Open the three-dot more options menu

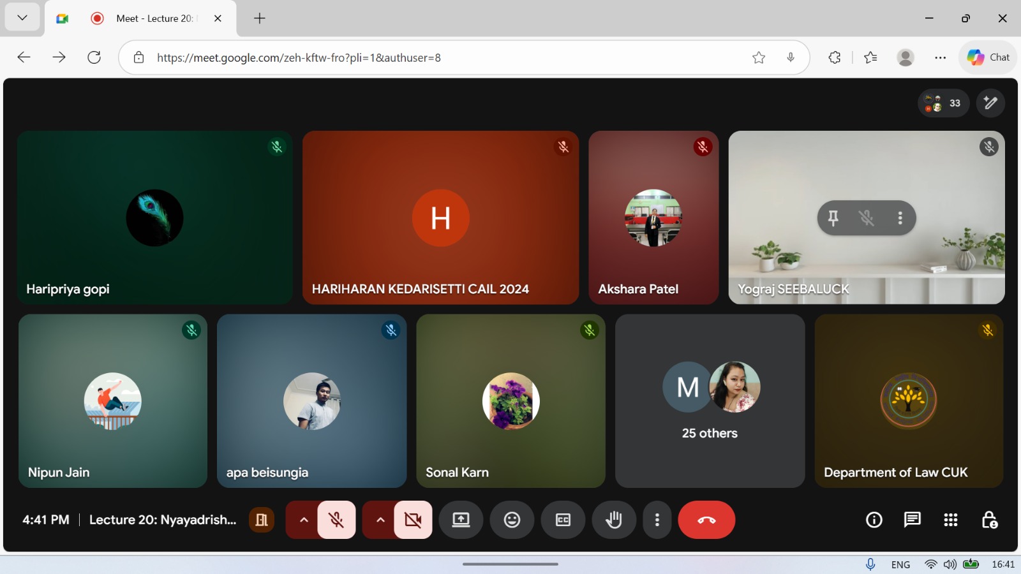click(x=657, y=520)
